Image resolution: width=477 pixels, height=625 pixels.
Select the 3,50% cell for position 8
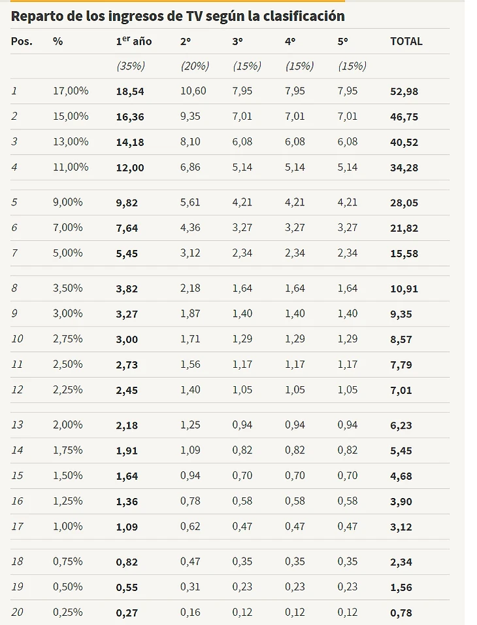(x=68, y=288)
